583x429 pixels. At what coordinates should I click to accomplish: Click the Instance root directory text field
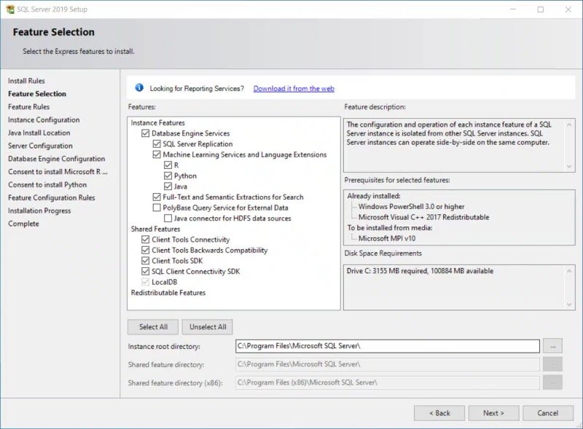pos(386,346)
